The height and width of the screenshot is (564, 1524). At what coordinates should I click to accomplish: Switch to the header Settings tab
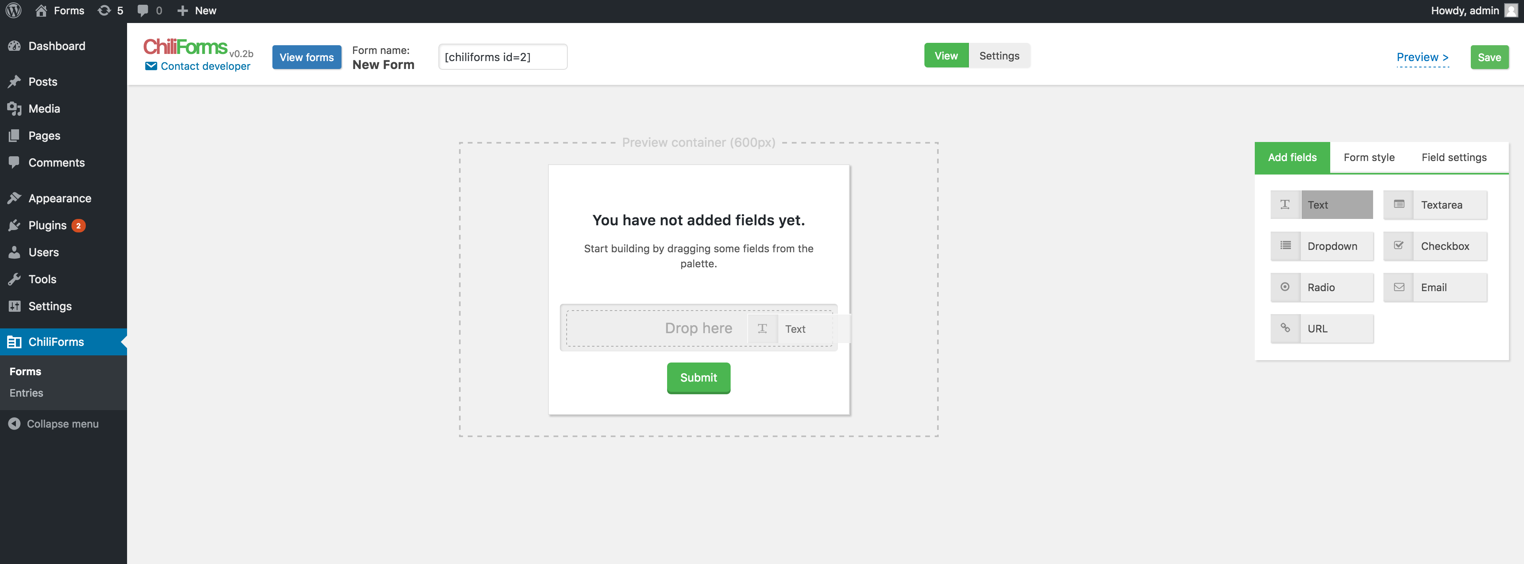[x=999, y=56]
